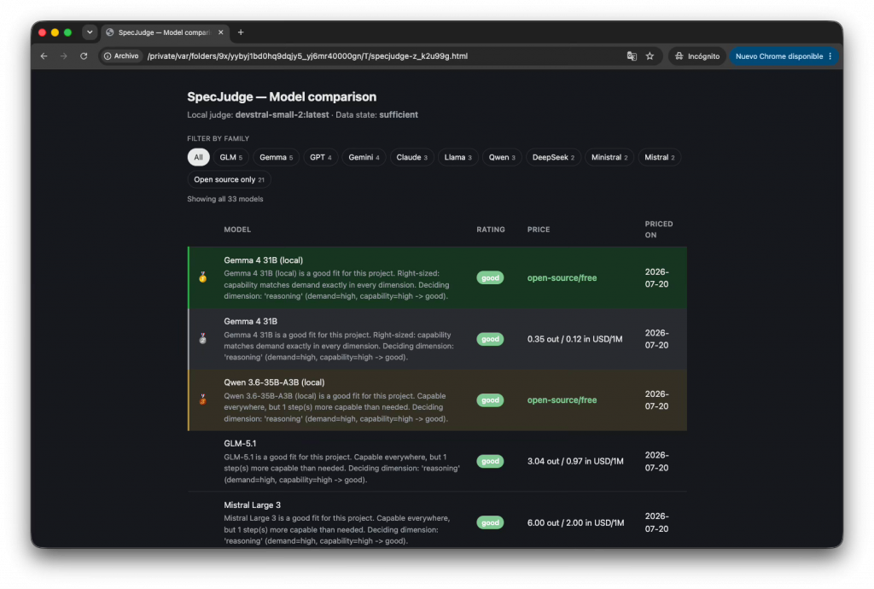Viewport: 874px width, 589px height.
Task: Click the 0.35 out / 0.12 in USD/1M price
Action: (574, 339)
